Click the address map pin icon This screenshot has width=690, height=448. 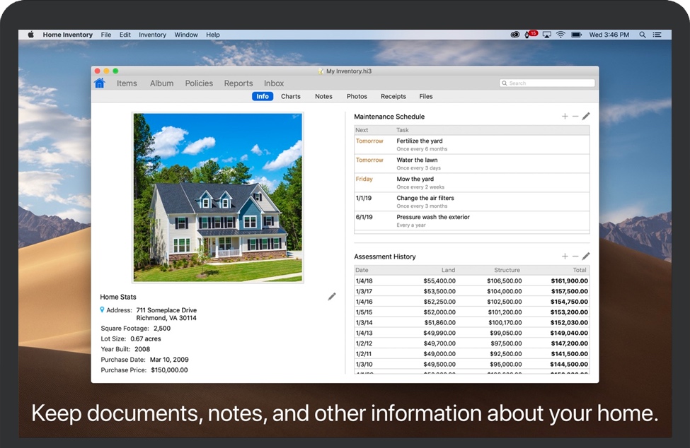point(102,310)
